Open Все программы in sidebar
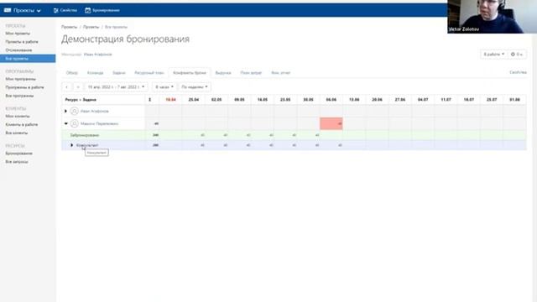 click(x=19, y=96)
